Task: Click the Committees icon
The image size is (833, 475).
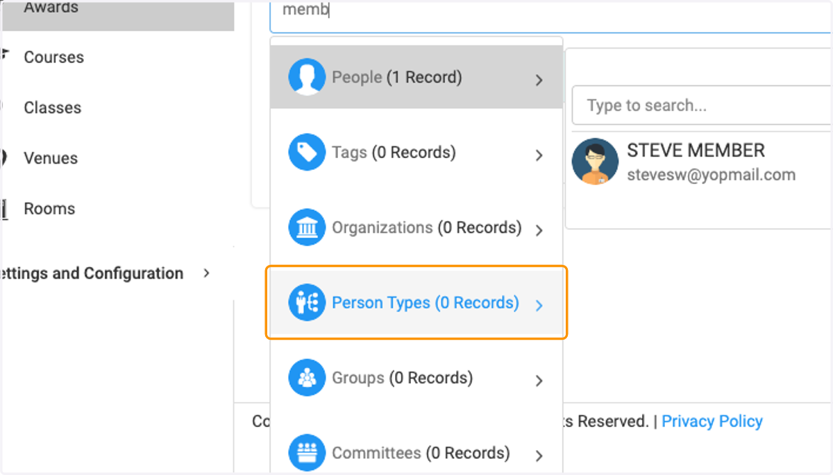Action: tap(307, 453)
